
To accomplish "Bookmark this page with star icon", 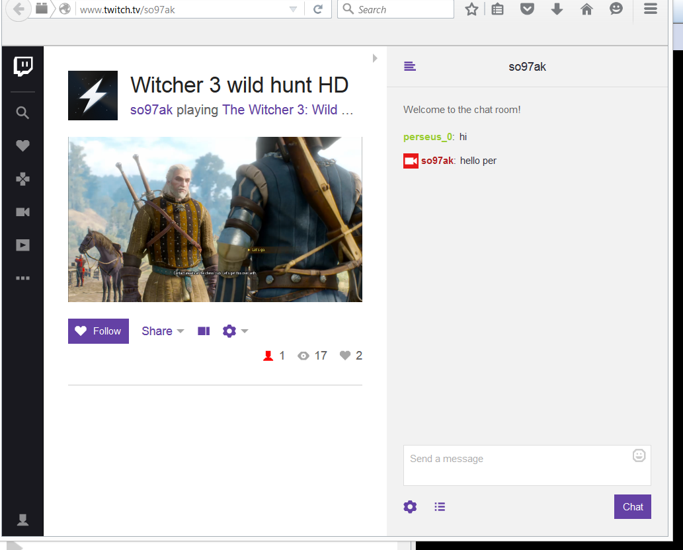I will [471, 9].
